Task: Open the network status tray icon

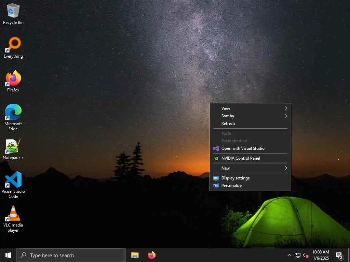Action: (x=298, y=255)
